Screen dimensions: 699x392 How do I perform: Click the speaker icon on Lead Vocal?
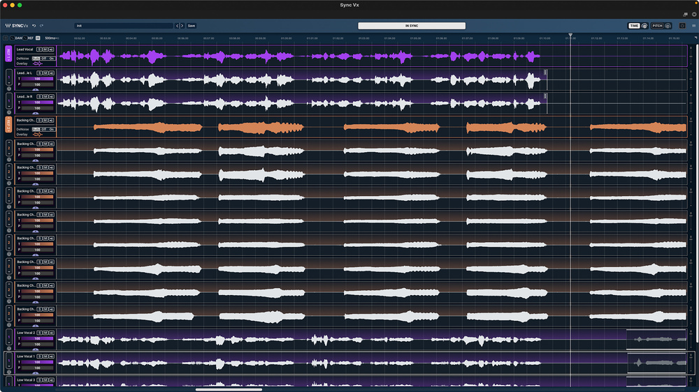click(x=51, y=50)
